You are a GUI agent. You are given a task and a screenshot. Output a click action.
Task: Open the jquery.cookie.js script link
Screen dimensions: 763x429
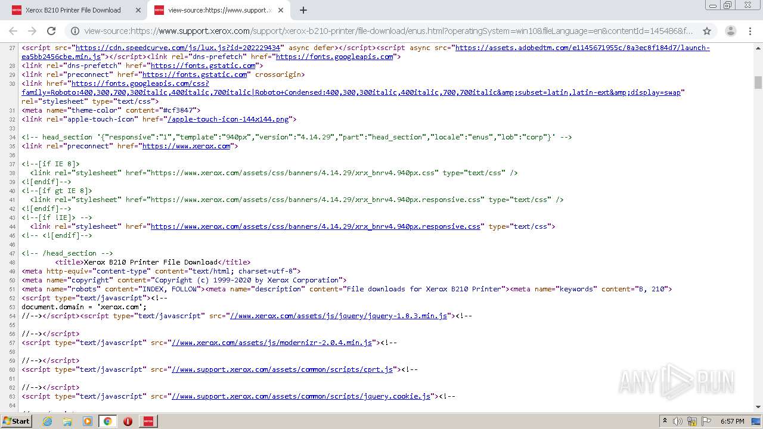[x=300, y=396]
